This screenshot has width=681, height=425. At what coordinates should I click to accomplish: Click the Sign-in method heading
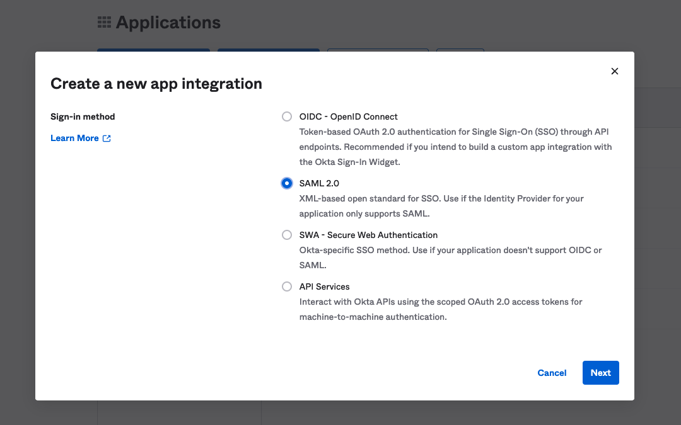pos(83,116)
